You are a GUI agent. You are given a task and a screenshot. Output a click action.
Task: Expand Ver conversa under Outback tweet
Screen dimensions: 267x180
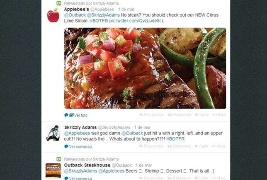80,178
